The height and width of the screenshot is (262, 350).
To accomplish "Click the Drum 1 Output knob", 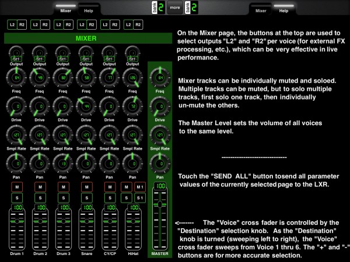I will (16, 52).
